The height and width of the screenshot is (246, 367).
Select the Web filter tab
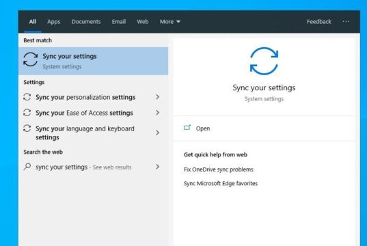143,22
